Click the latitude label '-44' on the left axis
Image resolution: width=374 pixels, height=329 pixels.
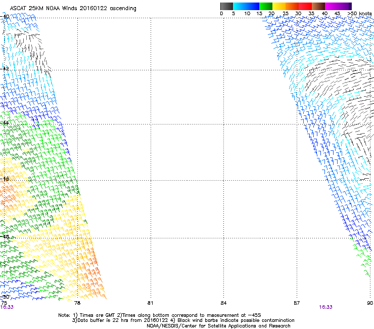pyautogui.click(x=5, y=123)
